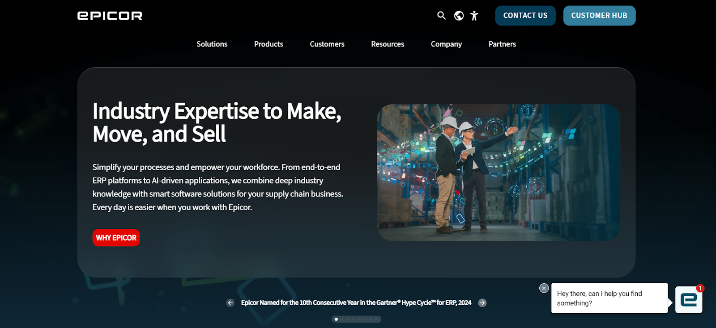The image size is (716, 328).
Task: Go to the previous announcement with the left arrow
Action: coord(230,303)
